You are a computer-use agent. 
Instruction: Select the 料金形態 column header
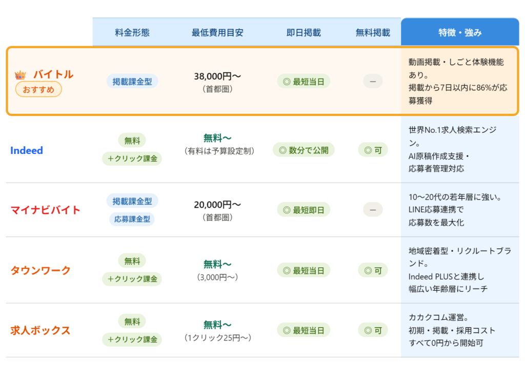[132, 32]
